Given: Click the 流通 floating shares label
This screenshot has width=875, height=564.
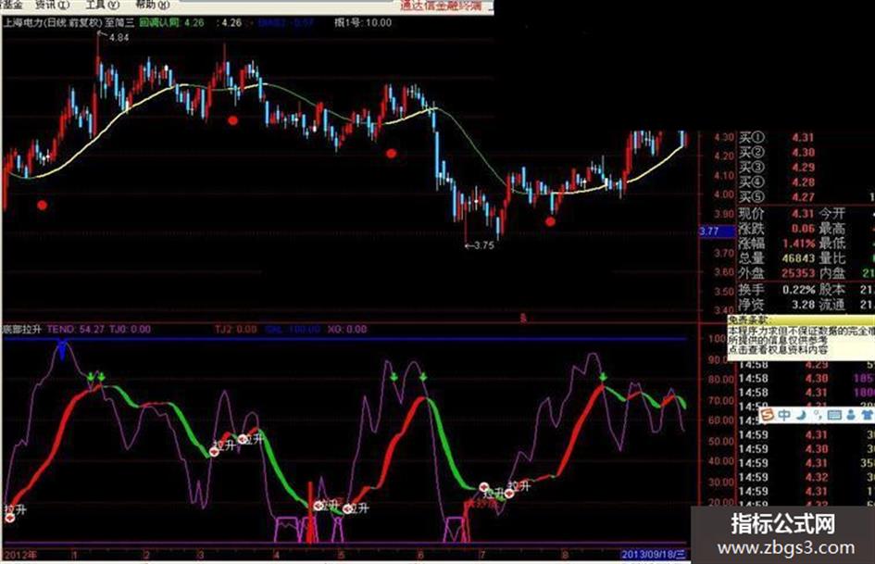Looking at the screenshot, I should tap(832, 305).
